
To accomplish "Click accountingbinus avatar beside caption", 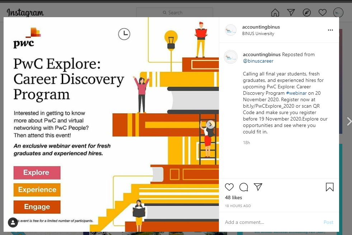I will pyautogui.click(x=231, y=57).
